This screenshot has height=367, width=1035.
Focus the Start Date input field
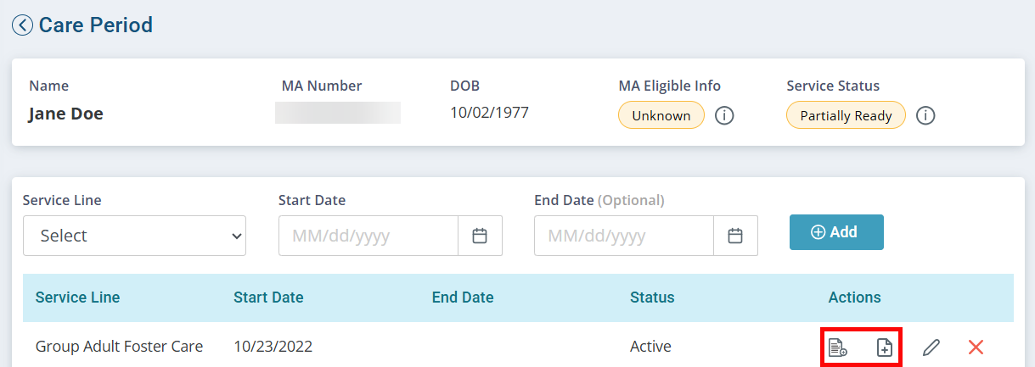click(x=368, y=236)
